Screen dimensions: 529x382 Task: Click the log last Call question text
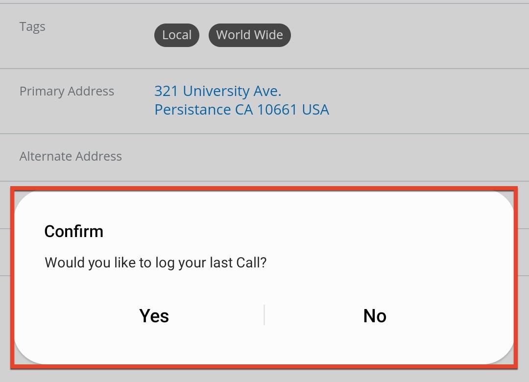tap(155, 263)
